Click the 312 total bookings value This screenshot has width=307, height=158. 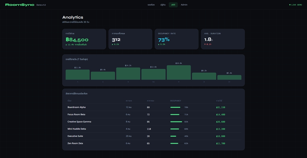click(x=116, y=40)
